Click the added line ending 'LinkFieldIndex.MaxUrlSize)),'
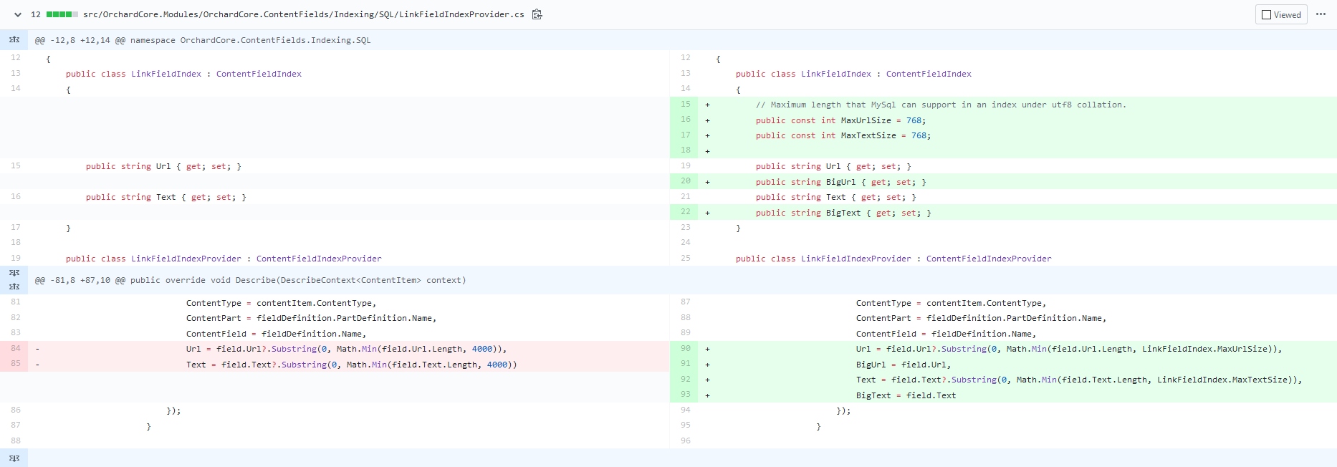Image resolution: width=1337 pixels, height=467 pixels. pos(1068,349)
